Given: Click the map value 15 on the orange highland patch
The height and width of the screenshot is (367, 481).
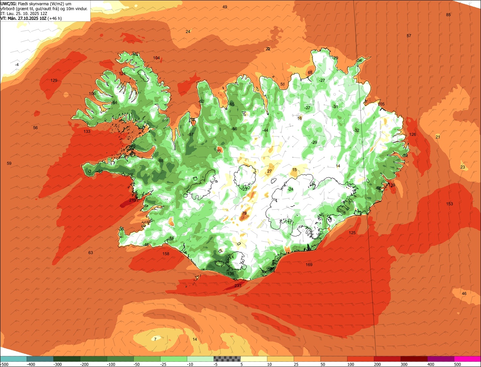Looking at the screenshot, I should [x=294, y=170].
